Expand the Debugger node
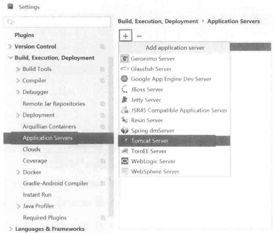Image resolution: width=273 pixels, height=233 pixels. click(x=18, y=92)
